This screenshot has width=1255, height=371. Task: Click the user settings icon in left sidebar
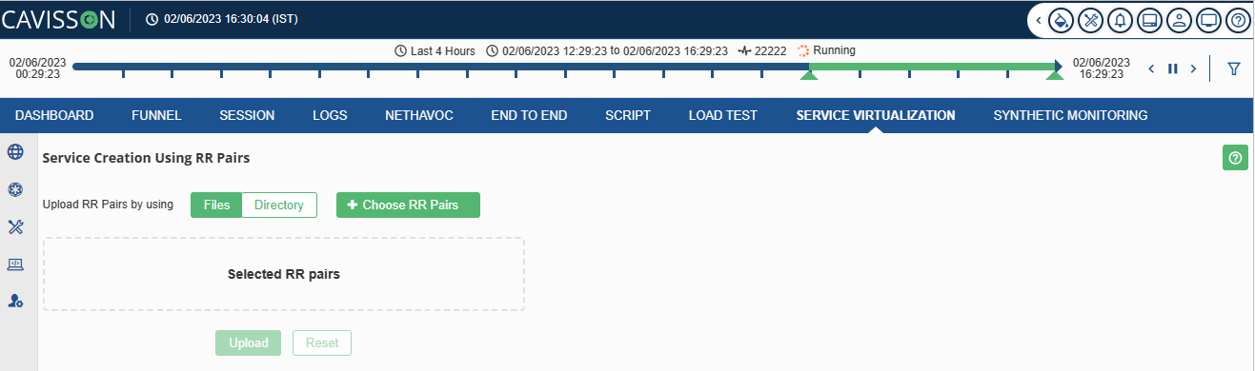15,301
